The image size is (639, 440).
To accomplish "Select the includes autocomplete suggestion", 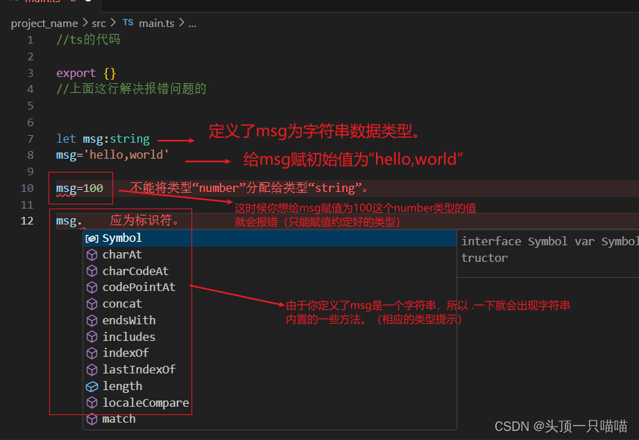I will 128,337.
